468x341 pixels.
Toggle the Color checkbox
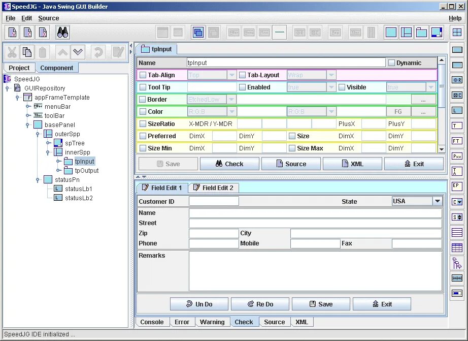143,112
